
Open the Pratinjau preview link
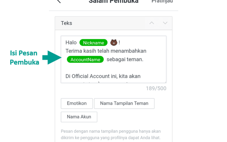[x=162, y=1]
